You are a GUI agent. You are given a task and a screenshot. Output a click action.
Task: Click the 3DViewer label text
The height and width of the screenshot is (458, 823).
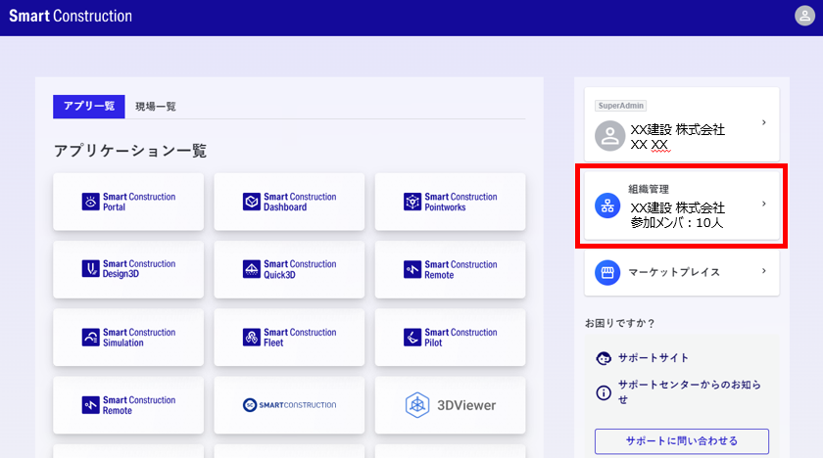tap(466, 405)
